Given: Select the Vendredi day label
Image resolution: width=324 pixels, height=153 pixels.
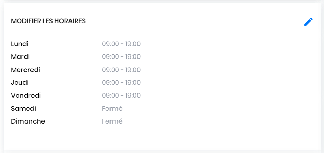Looking at the screenshot, I should pyautogui.click(x=26, y=96).
